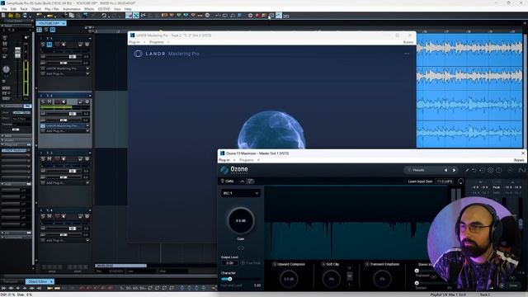Open track 1 settings gear icon

(87, 45)
